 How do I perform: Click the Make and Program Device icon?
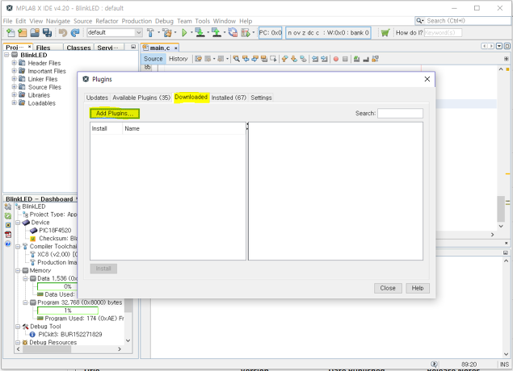(x=200, y=32)
